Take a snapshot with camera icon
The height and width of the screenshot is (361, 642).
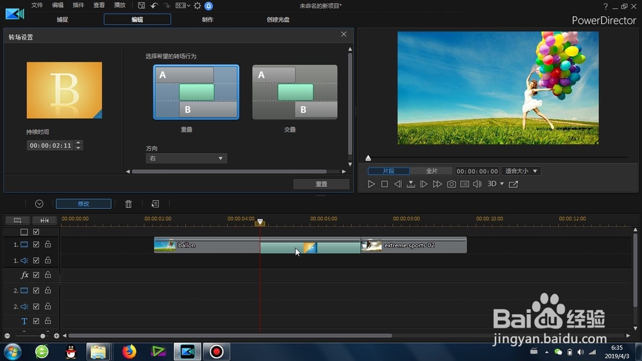[x=451, y=184]
